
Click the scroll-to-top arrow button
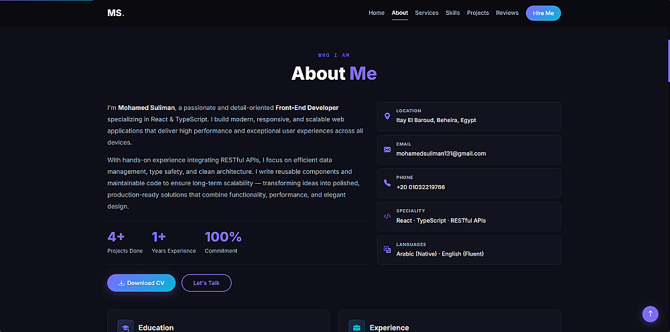650,314
